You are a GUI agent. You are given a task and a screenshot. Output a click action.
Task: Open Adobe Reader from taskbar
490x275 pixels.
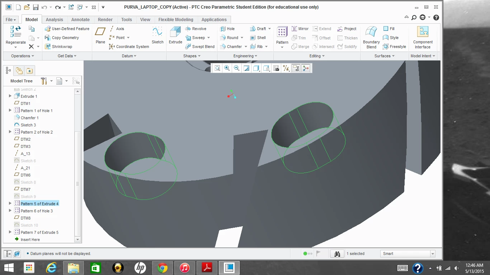(x=207, y=268)
